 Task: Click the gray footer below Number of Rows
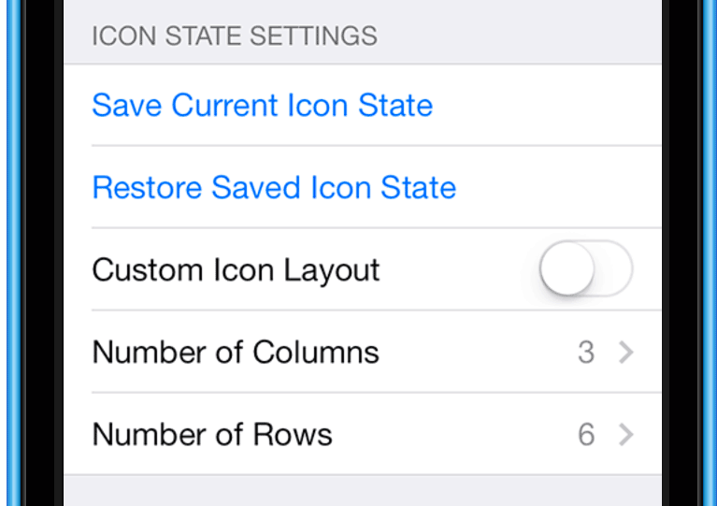[363, 491]
